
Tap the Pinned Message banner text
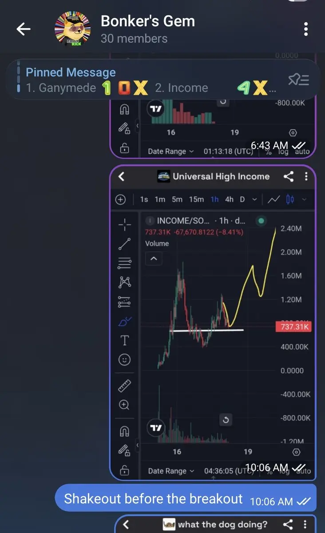pyautogui.click(x=71, y=72)
